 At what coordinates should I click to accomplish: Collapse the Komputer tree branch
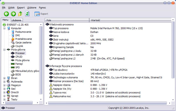click(x=4, y=28)
